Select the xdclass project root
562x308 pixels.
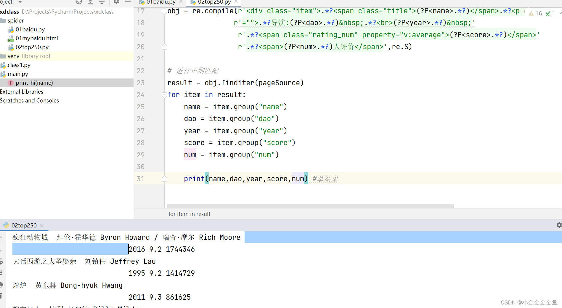(9, 12)
